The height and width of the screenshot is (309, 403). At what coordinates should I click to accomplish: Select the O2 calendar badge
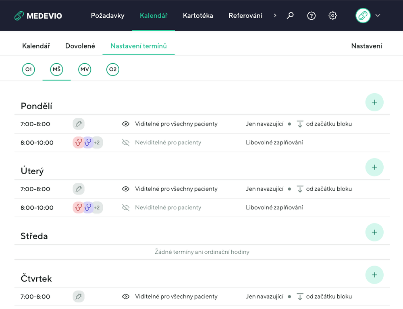click(x=113, y=70)
